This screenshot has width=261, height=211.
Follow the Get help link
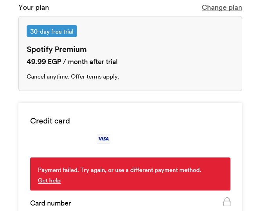(x=49, y=181)
